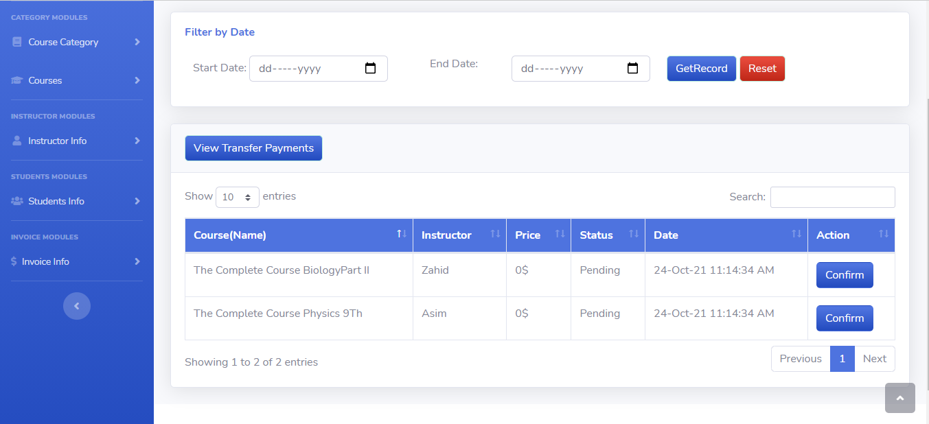Click the GetRecord button
929x424 pixels.
702,69
